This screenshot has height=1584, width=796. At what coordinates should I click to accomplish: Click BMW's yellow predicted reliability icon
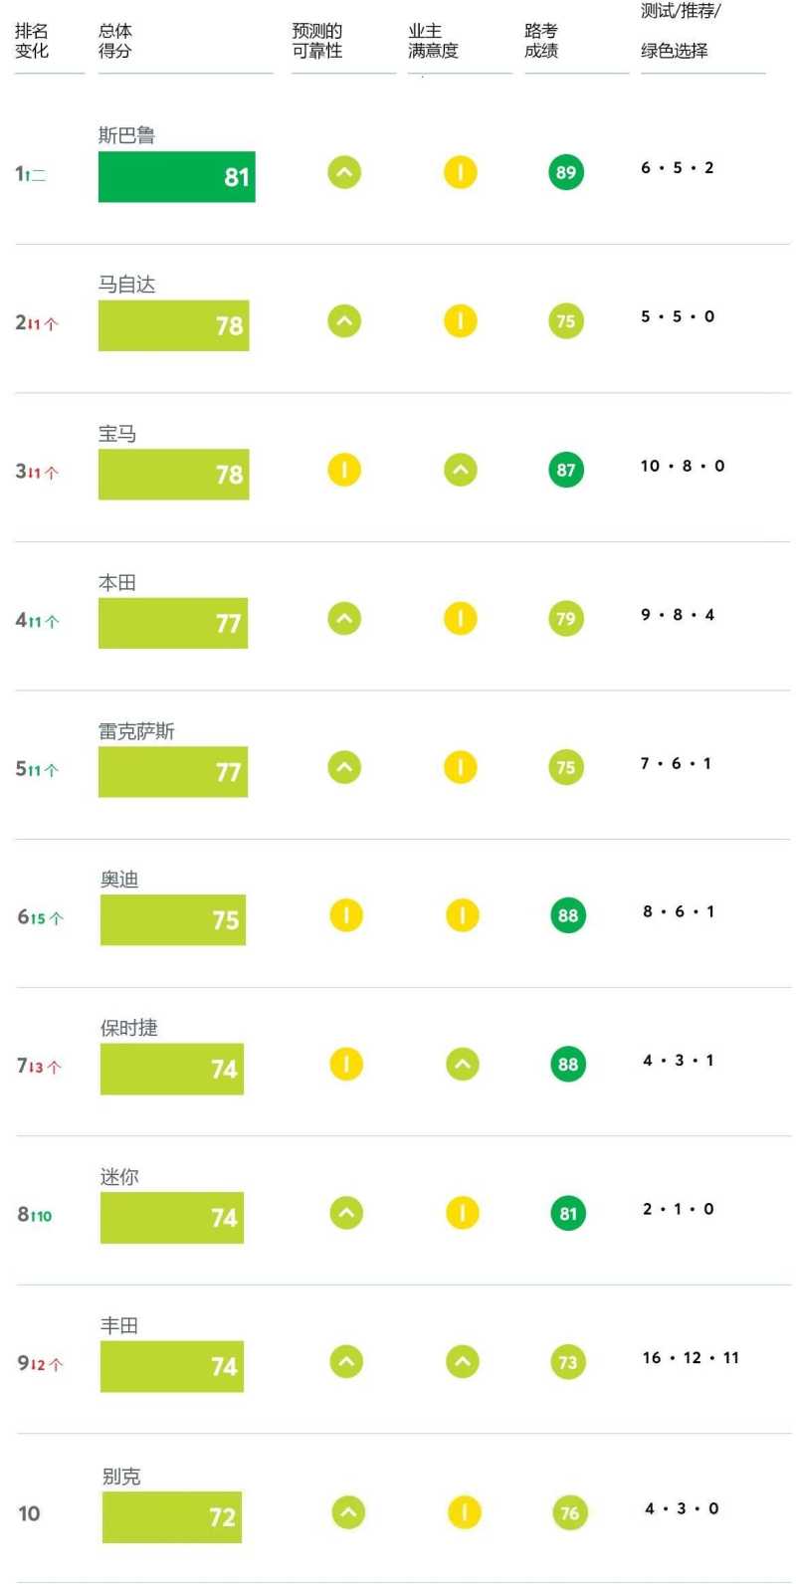[x=344, y=470]
